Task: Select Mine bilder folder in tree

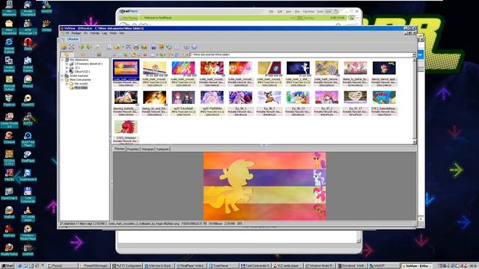Action: pyautogui.click(x=81, y=87)
